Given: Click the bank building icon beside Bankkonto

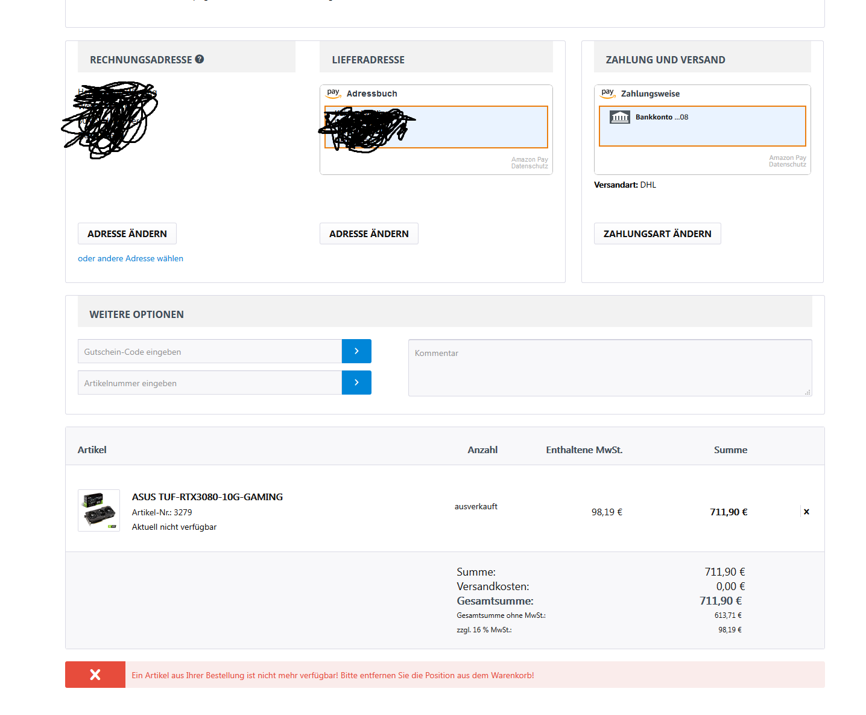Looking at the screenshot, I should tap(620, 117).
